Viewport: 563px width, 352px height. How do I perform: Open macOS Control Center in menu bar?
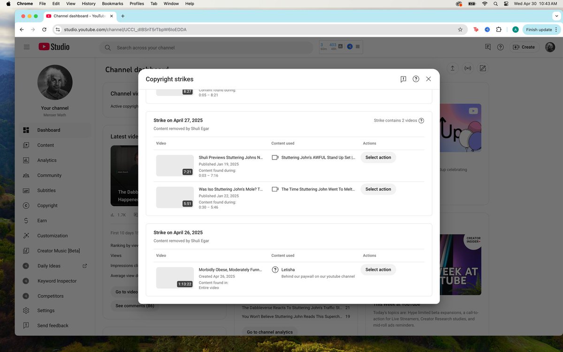[506, 3]
